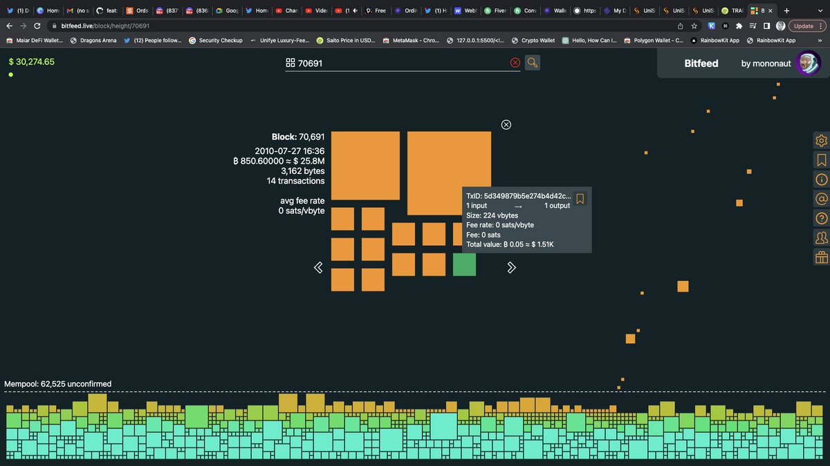830x466 pixels.
Task: Click the community people icon in sidebar
Action: pyautogui.click(x=821, y=237)
